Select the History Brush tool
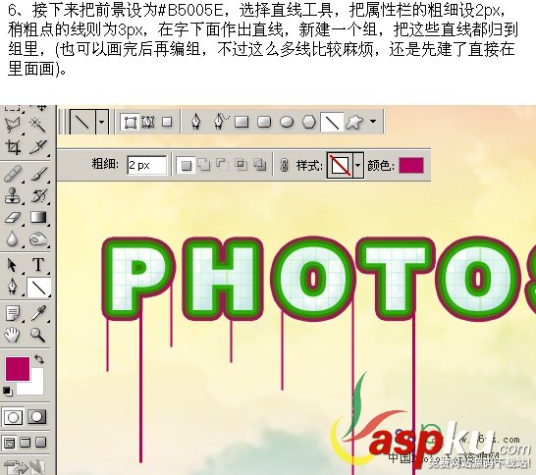 point(38,195)
